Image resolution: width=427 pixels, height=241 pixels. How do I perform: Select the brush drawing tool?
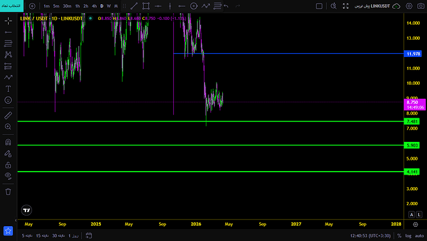(x=8, y=77)
